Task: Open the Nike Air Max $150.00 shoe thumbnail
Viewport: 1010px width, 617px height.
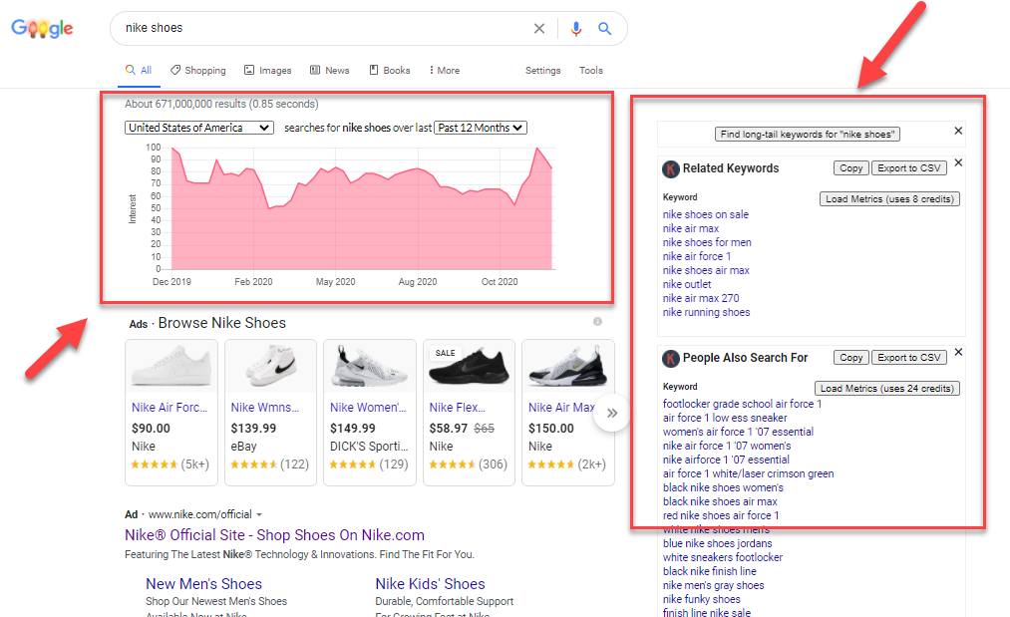Action: point(568,366)
